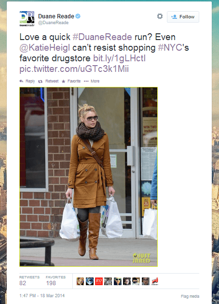Open the NRJ logo avatar profile

(x=155, y=281)
